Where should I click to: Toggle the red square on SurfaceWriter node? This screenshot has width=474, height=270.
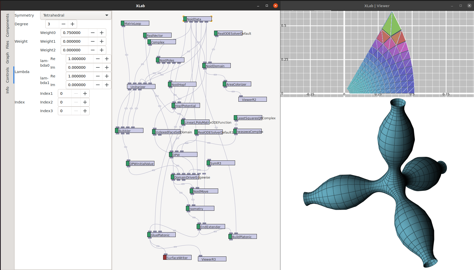pyautogui.click(x=165, y=257)
